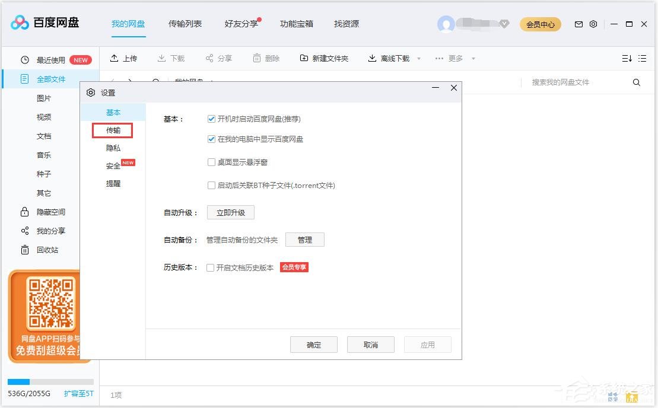Open the 离线下载 dropdown arrow

click(419, 58)
